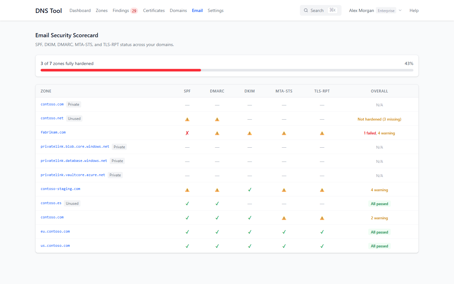The height and width of the screenshot is (284, 454).
Task: Switch to the Certificates tab
Action: pyautogui.click(x=154, y=10)
